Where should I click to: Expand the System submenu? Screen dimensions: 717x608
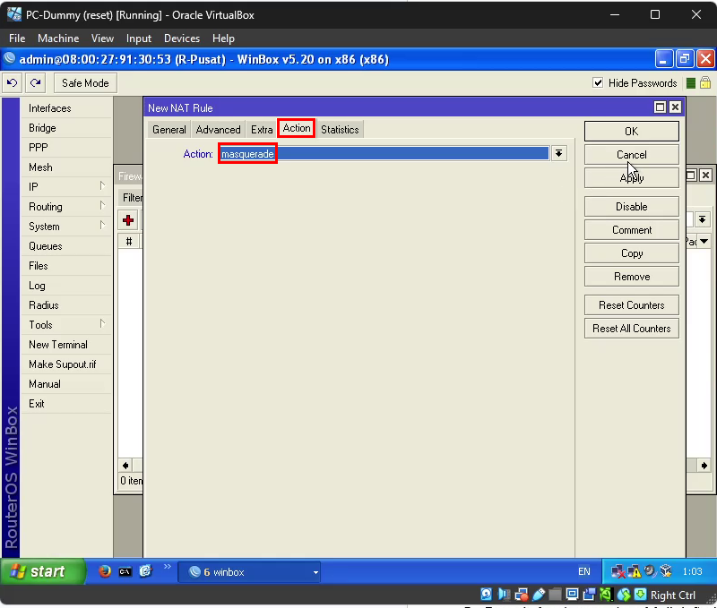[102, 226]
